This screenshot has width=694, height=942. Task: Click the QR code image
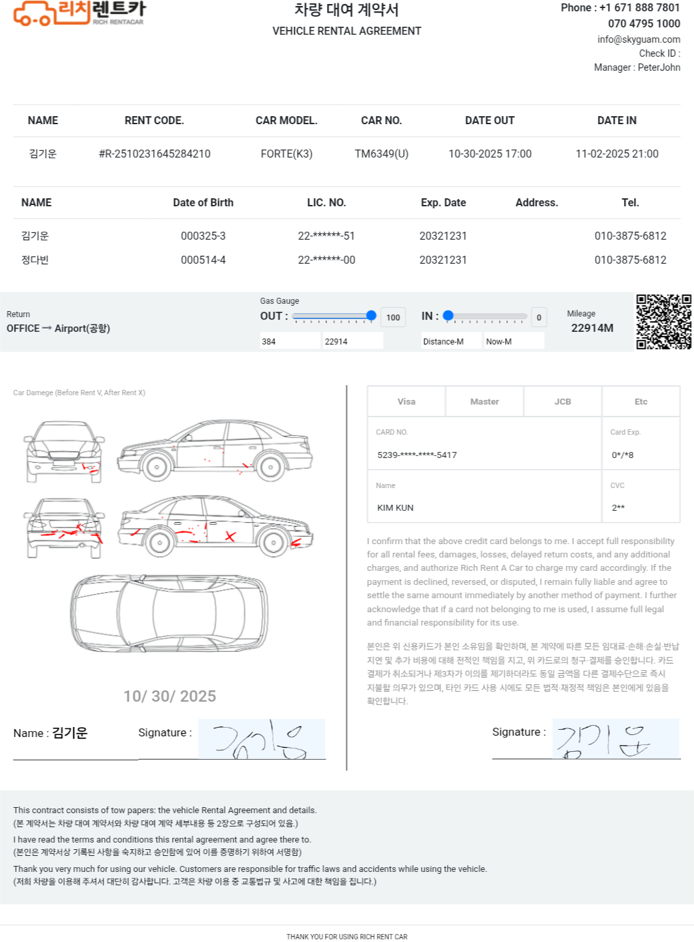point(663,322)
